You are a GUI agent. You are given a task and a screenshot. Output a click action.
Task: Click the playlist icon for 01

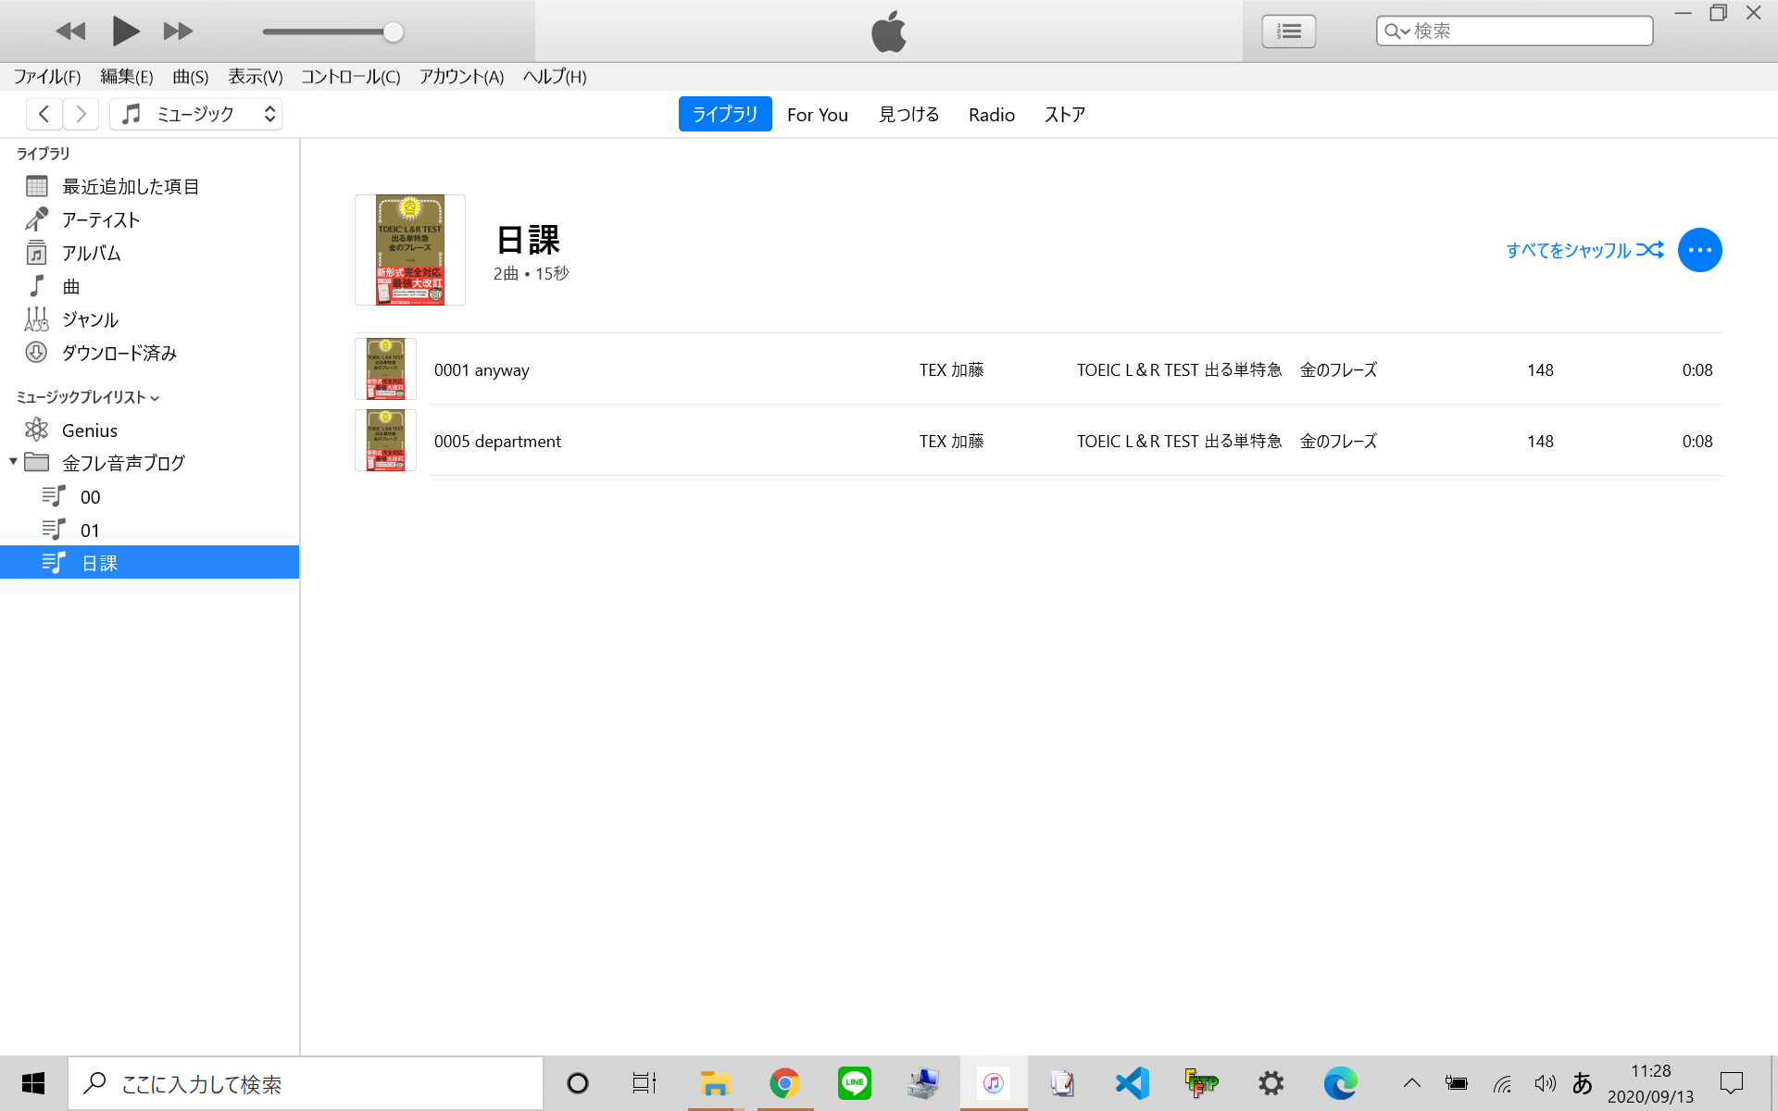pyautogui.click(x=54, y=529)
